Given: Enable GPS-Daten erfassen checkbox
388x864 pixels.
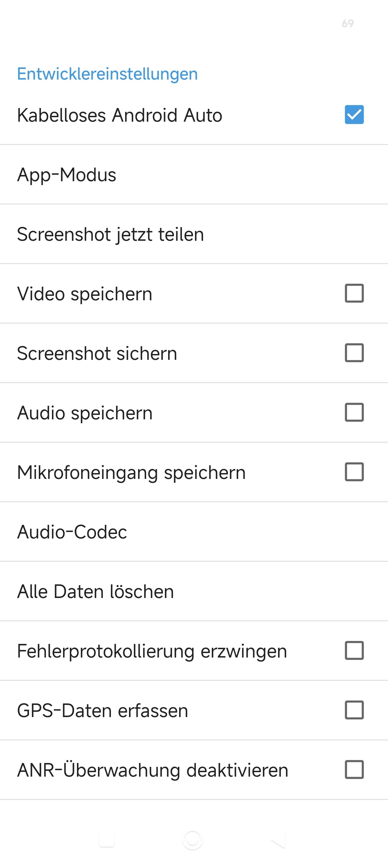Looking at the screenshot, I should [354, 710].
